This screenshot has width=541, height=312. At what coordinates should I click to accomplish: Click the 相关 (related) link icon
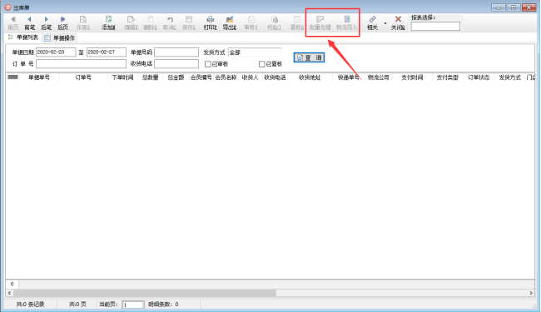372,22
